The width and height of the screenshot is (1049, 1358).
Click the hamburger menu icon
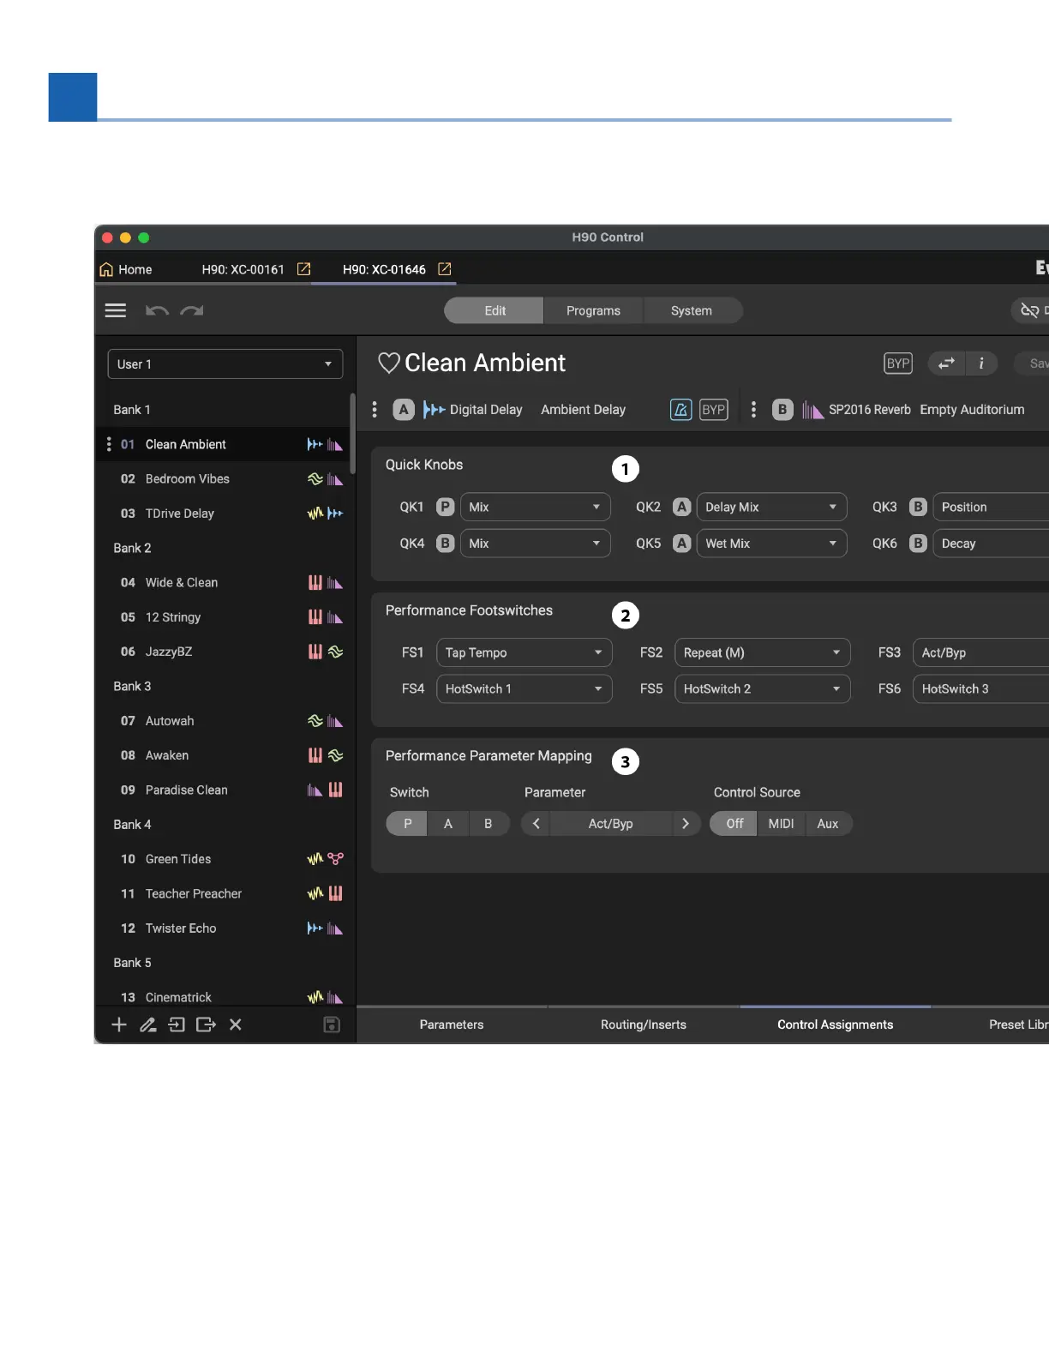pyautogui.click(x=115, y=310)
